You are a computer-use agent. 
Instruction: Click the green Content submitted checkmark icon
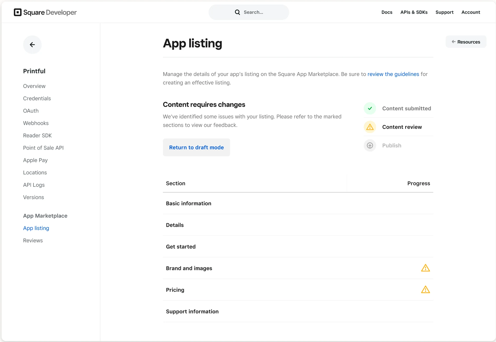coord(370,108)
